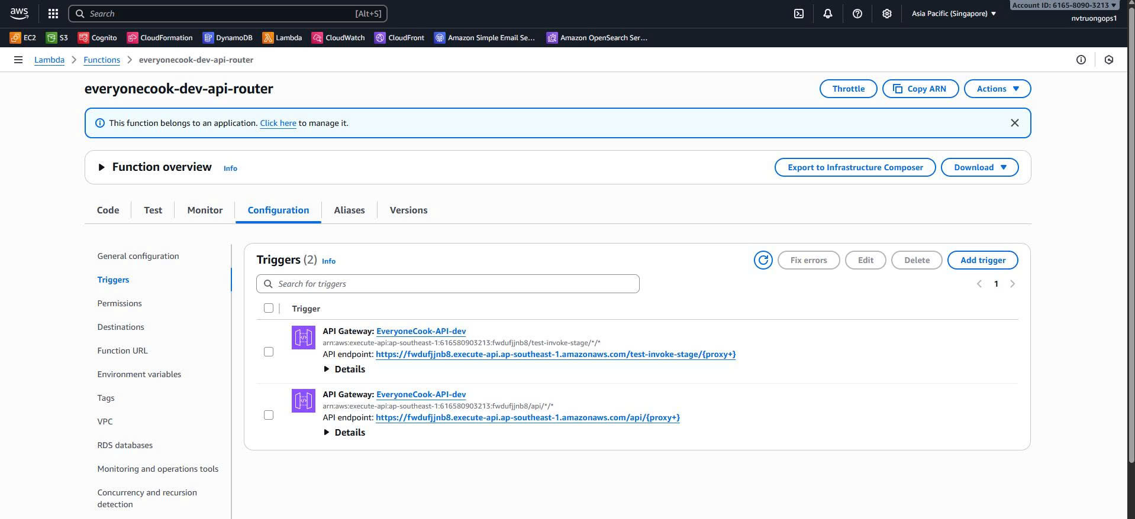Focus the AWS top Search box
1135x519 pixels.
[x=228, y=14]
